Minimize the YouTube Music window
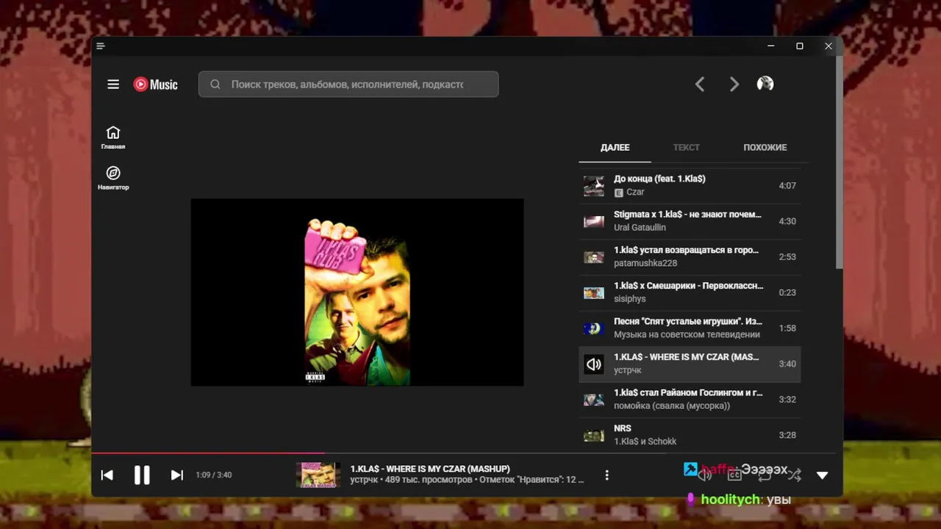Screen dimensions: 941x529 [x=770, y=46]
